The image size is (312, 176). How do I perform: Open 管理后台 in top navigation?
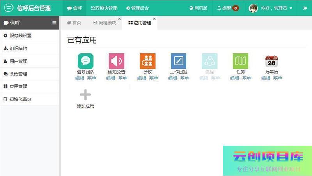(138, 8)
